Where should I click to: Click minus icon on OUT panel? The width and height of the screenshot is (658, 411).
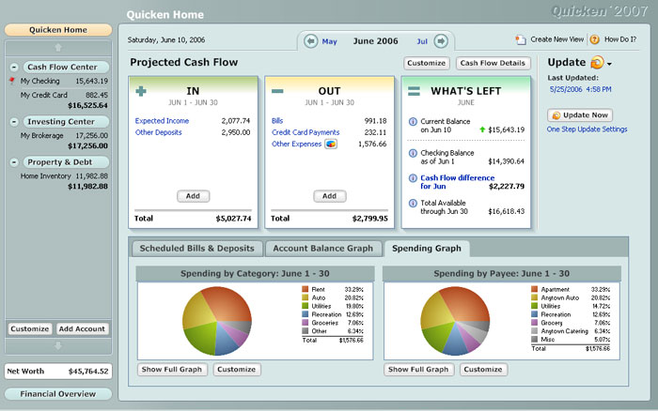tap(277, 91)
